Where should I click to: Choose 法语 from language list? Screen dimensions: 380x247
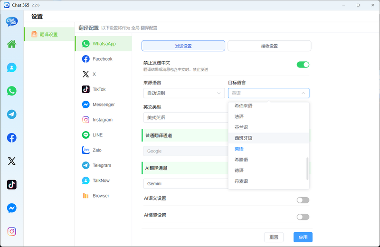point(268,116)
